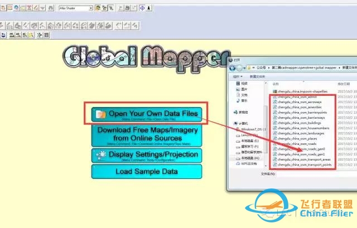The height and width of the screenshot is (228, 357).
Task: Select file chengdu_china_osm_admin
Action: (295, 96)
